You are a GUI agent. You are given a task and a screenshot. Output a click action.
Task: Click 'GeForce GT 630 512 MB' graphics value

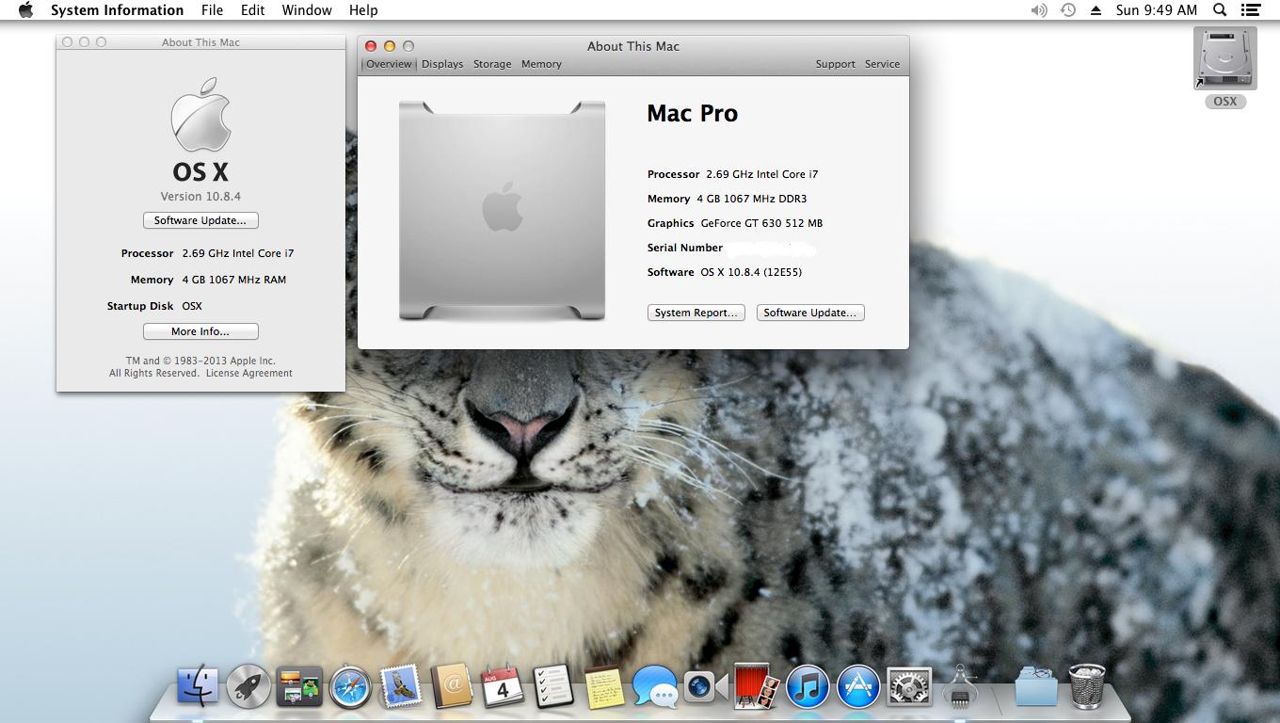pos(761,223)
